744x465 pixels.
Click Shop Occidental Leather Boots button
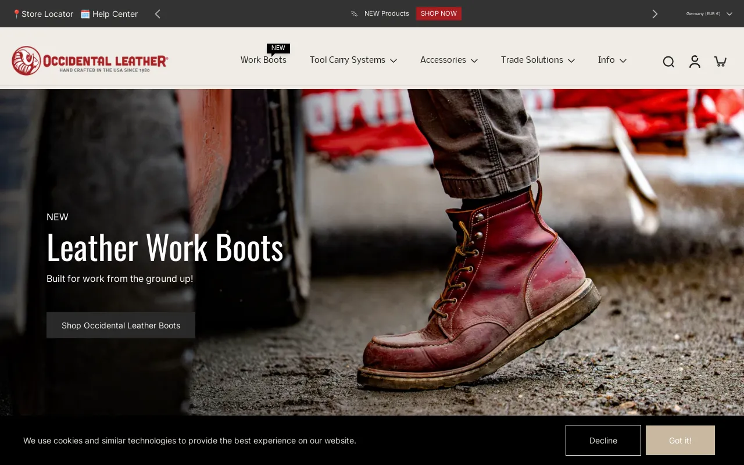pyautogui.click(x=121, y=325)
